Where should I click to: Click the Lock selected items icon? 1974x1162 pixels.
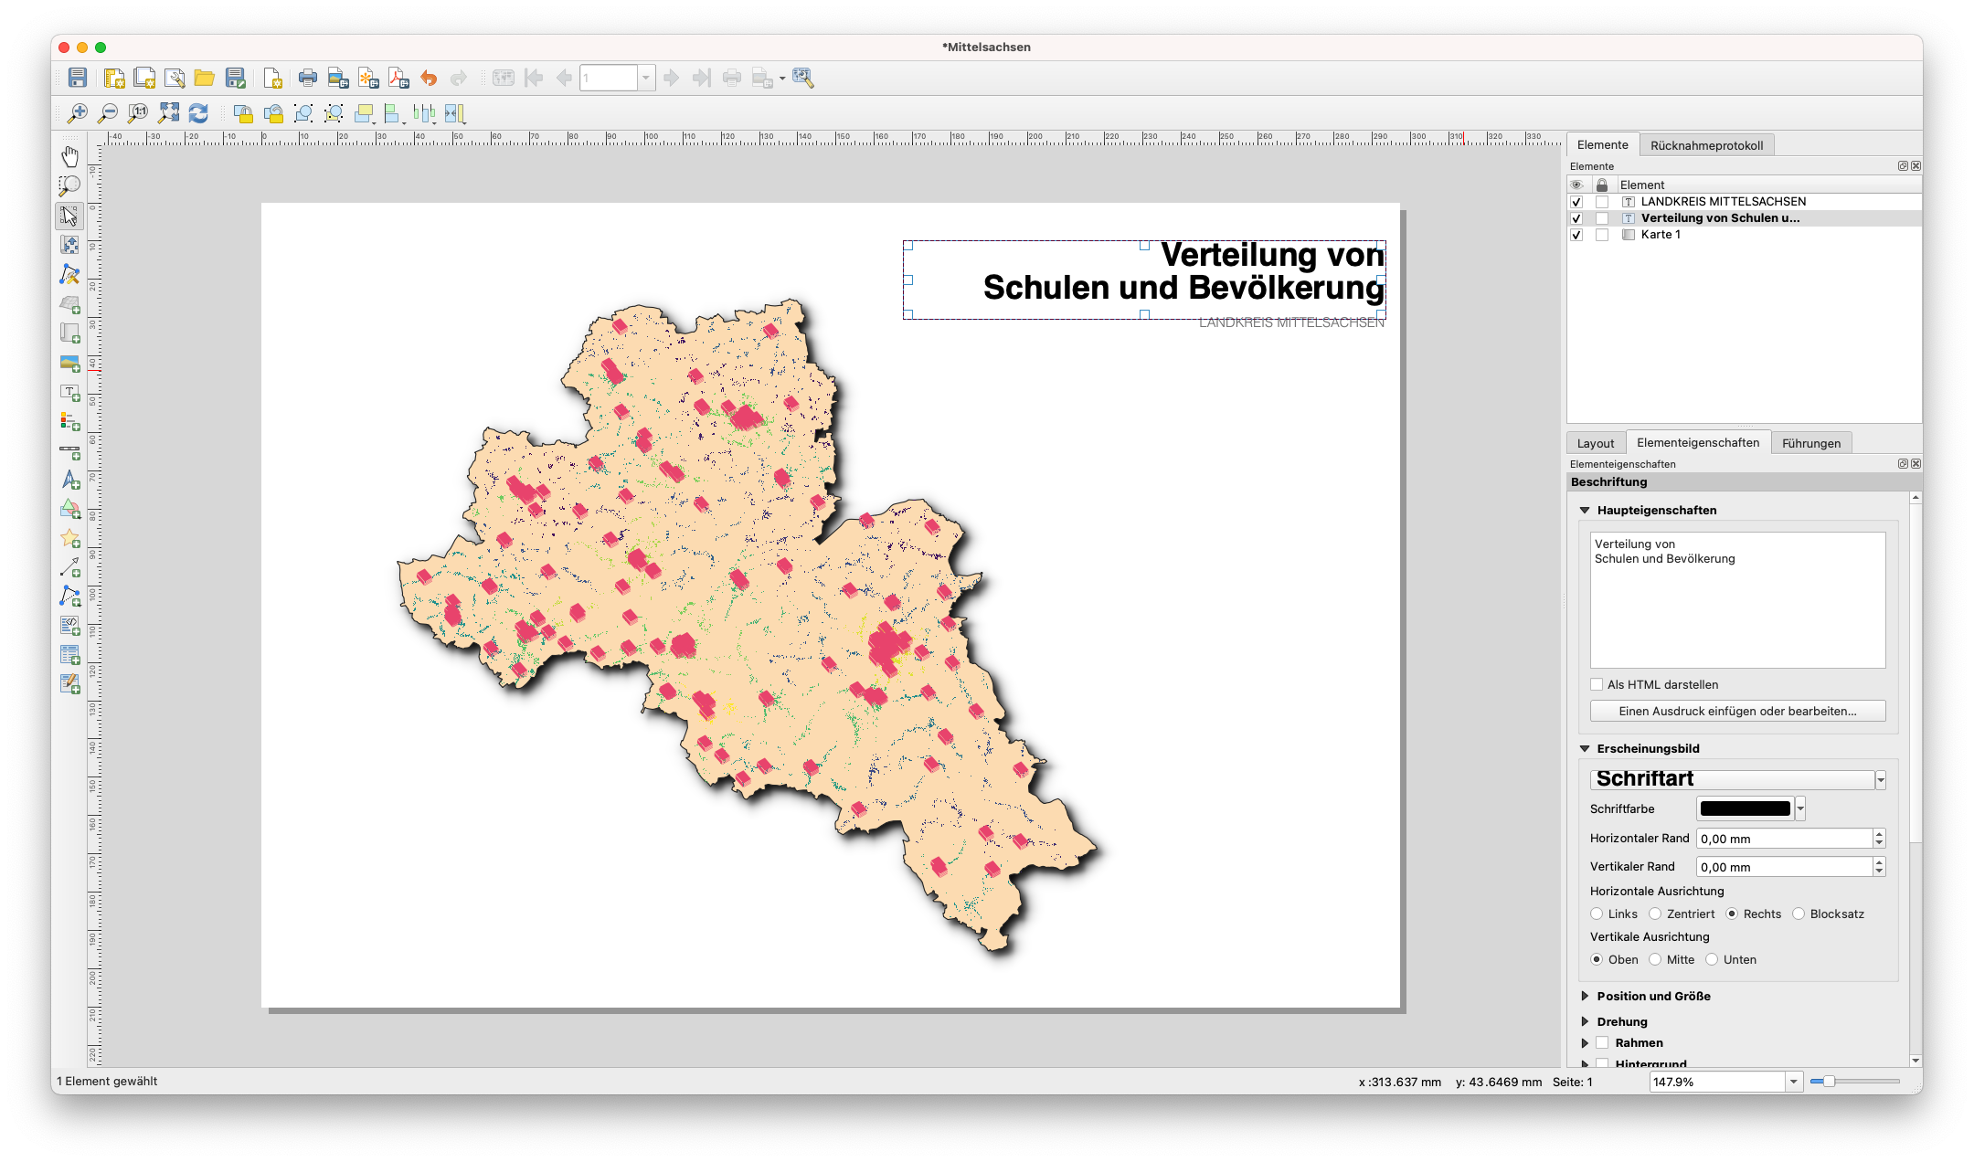click(243, 113)
